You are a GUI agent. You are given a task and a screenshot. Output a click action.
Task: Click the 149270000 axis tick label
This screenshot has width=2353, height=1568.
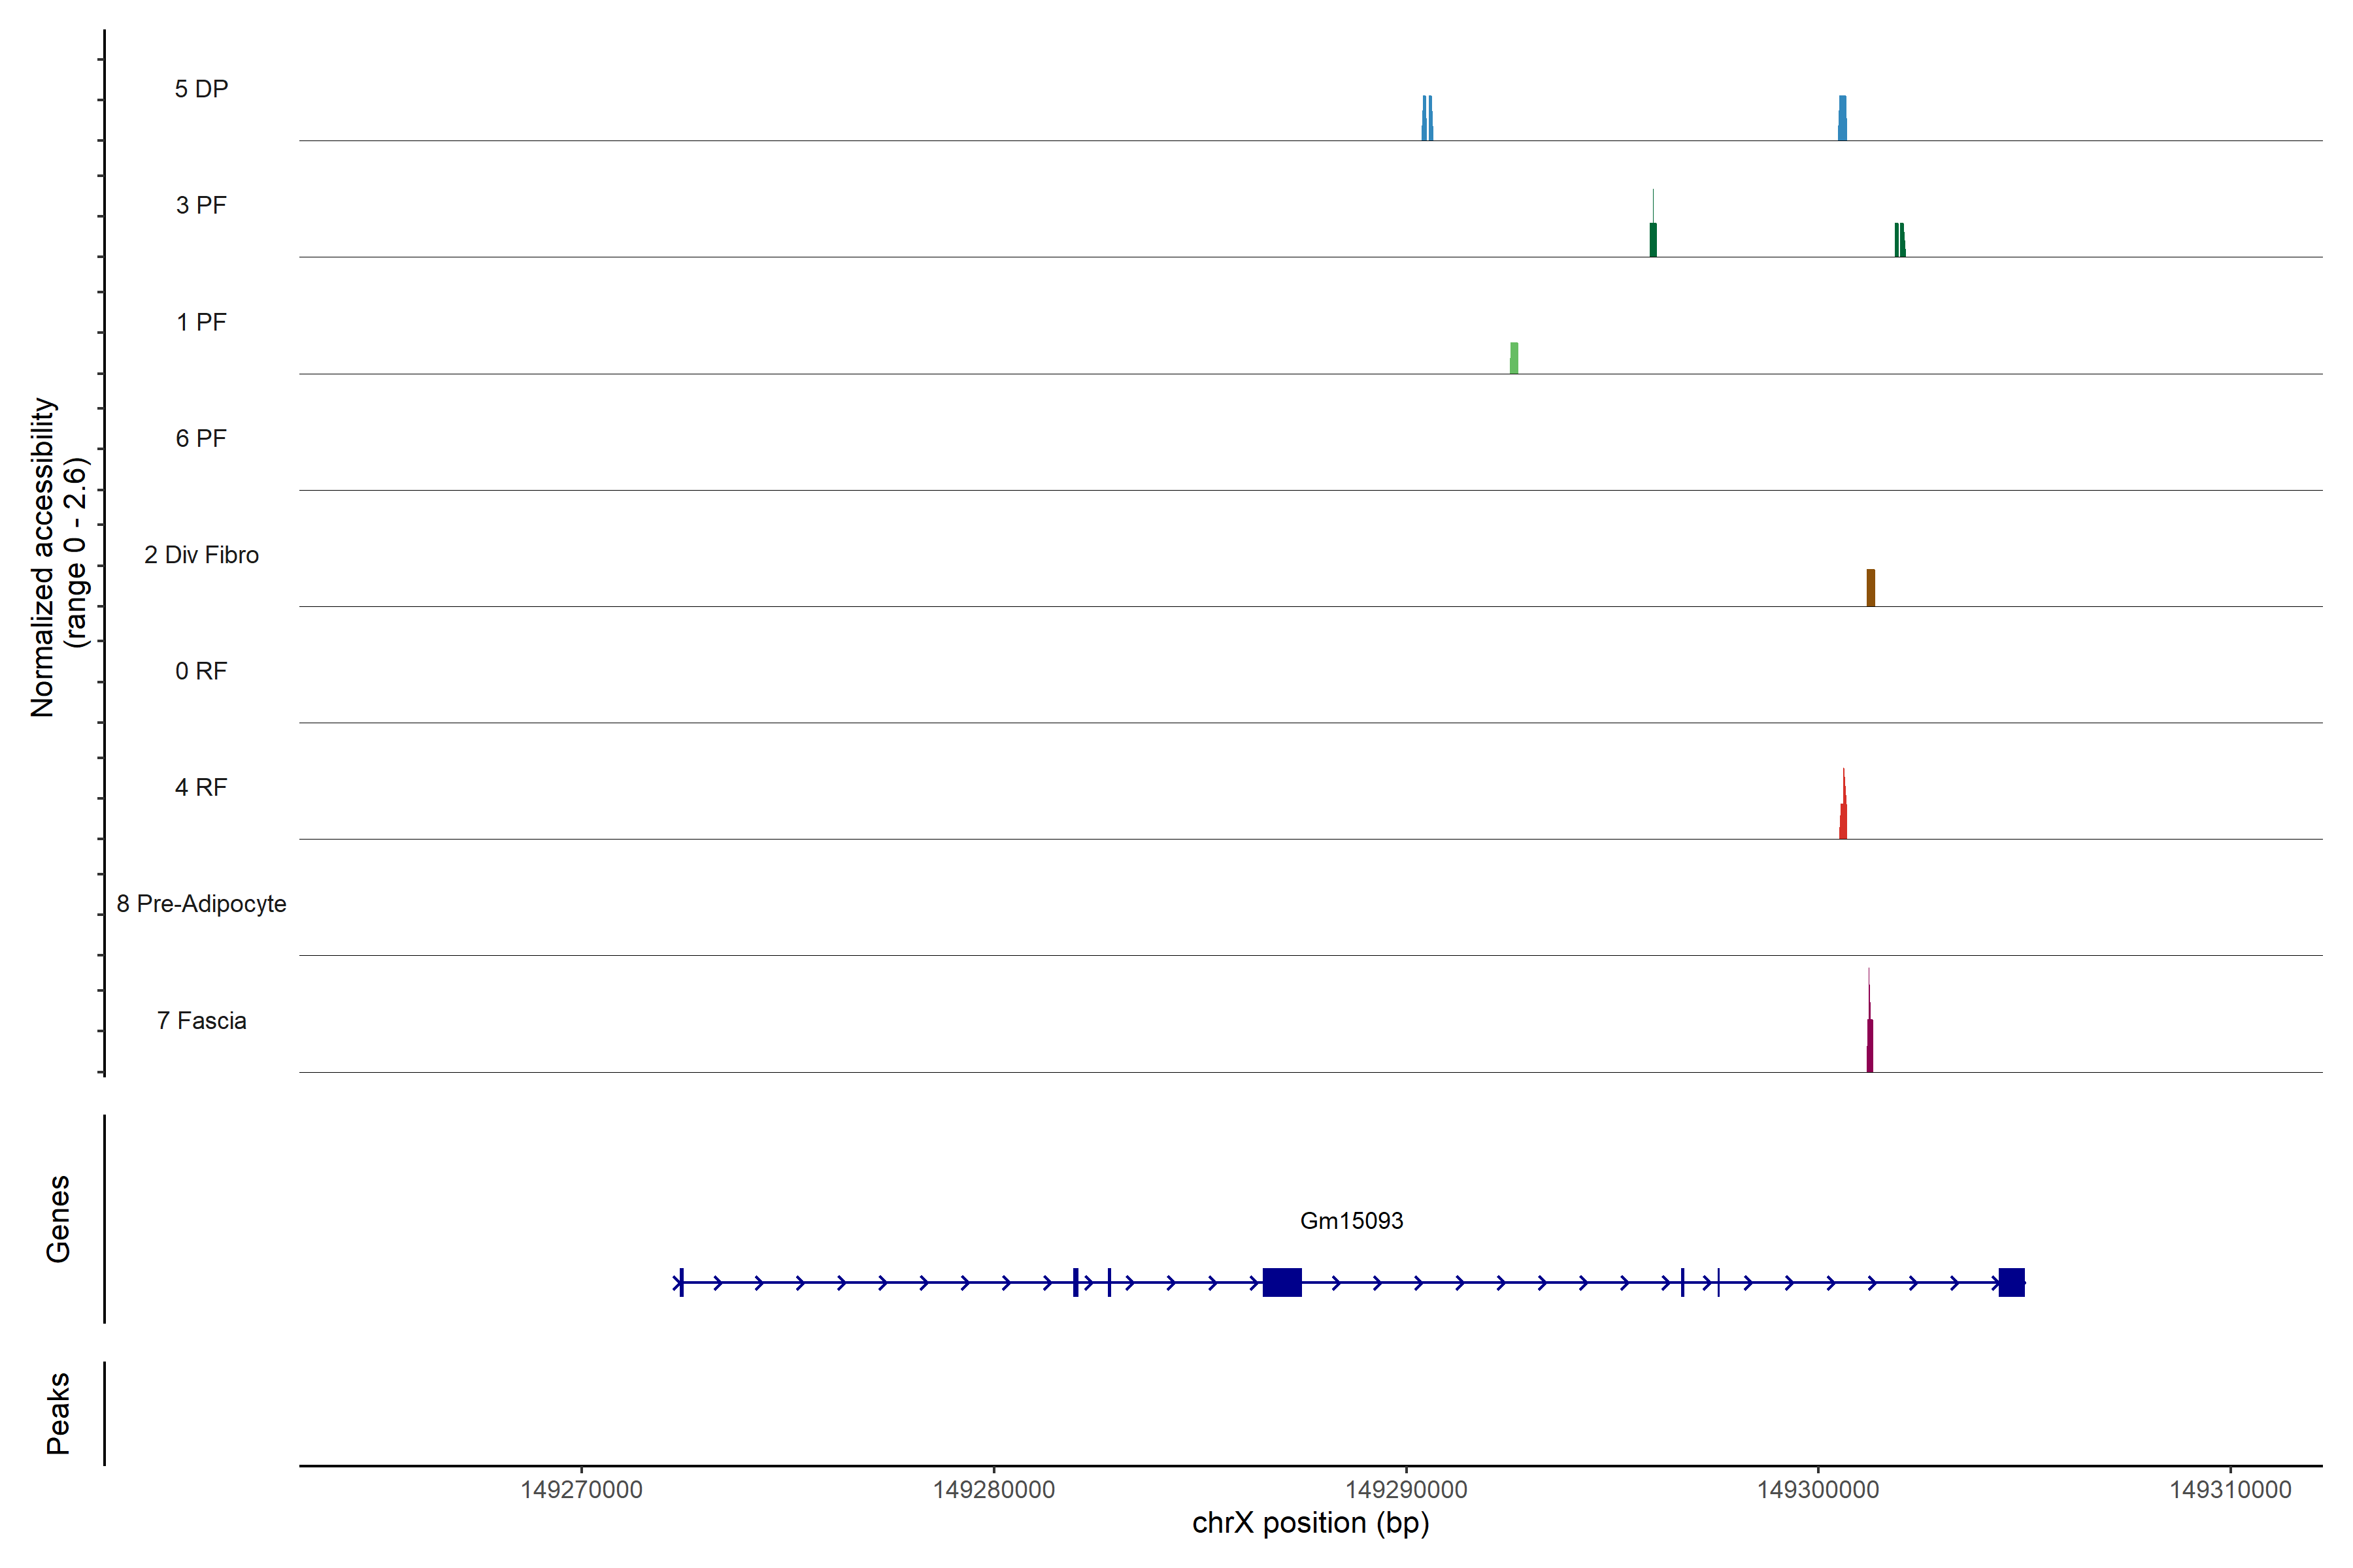pyautogui.click(x=581, y=1490)
